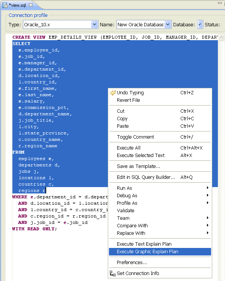Click the l.state_province line

point(44,133)
